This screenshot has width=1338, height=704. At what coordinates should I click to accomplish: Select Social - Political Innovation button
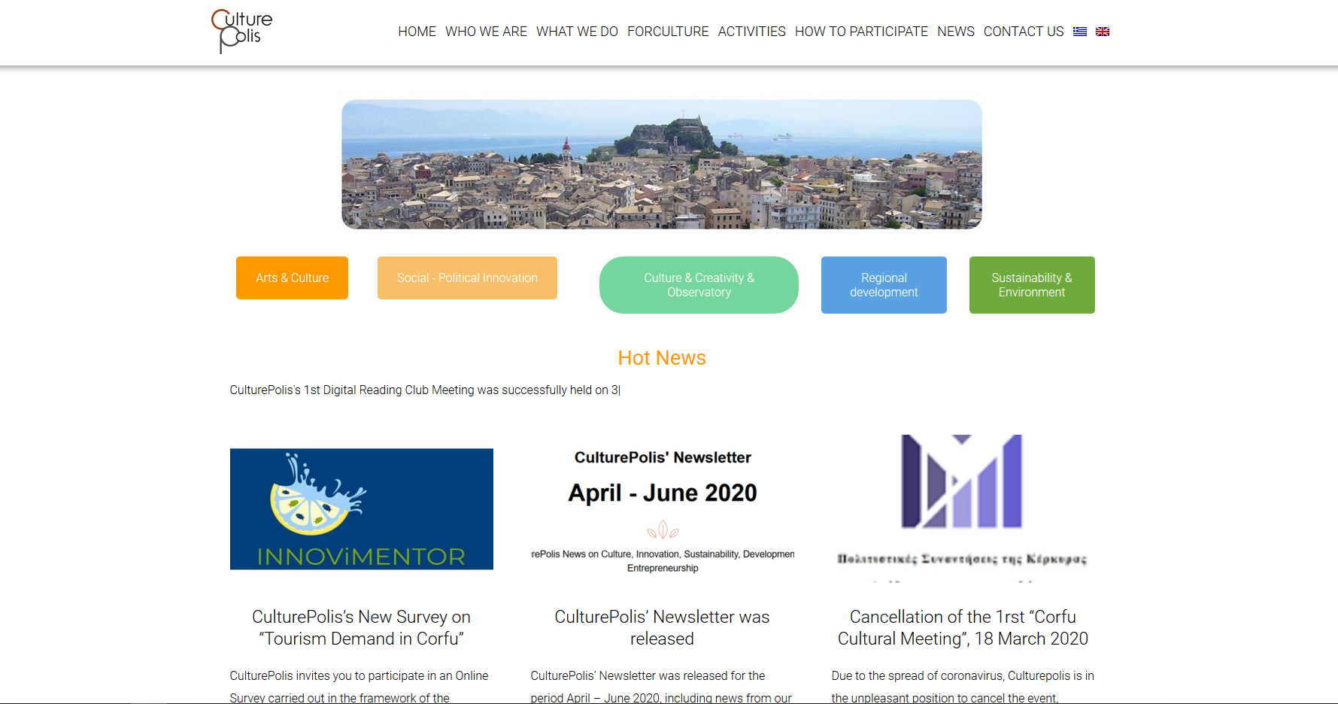click(x=467, y=278)
